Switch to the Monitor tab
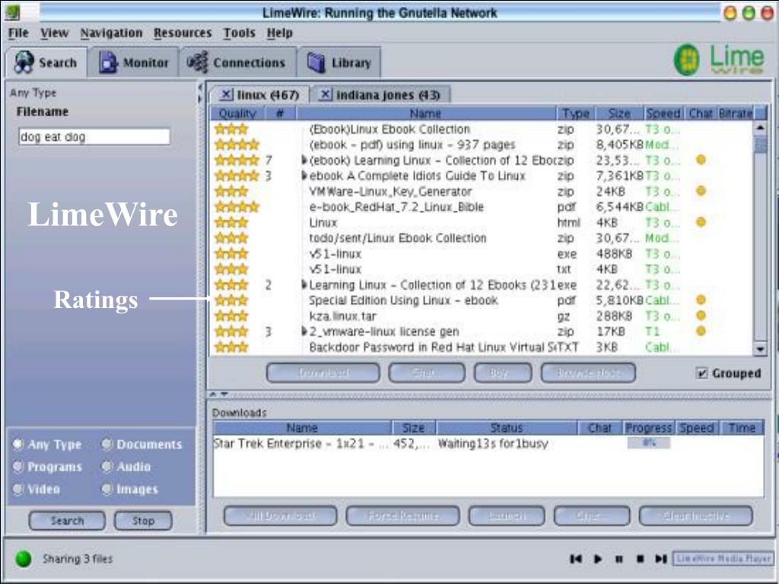Image resolution: width=779 pixels, height=584 pixels. click(132, 62)
